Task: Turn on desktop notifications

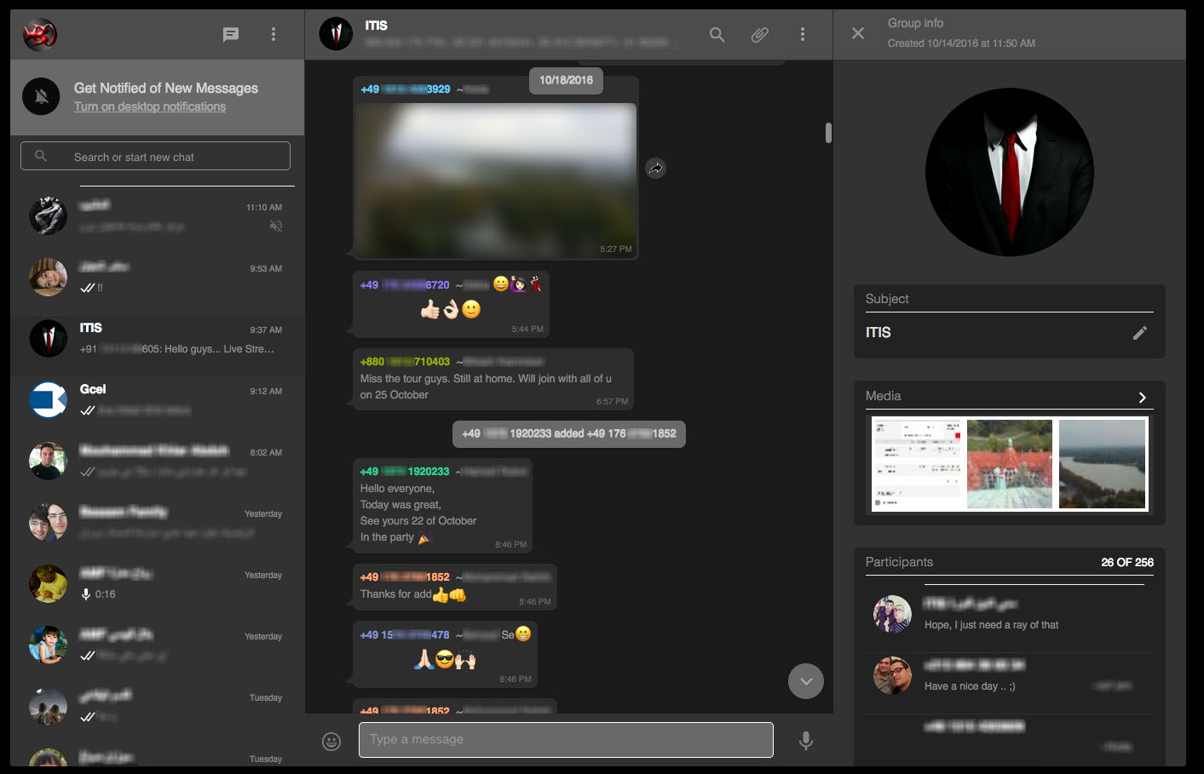Action: point(149,106)
